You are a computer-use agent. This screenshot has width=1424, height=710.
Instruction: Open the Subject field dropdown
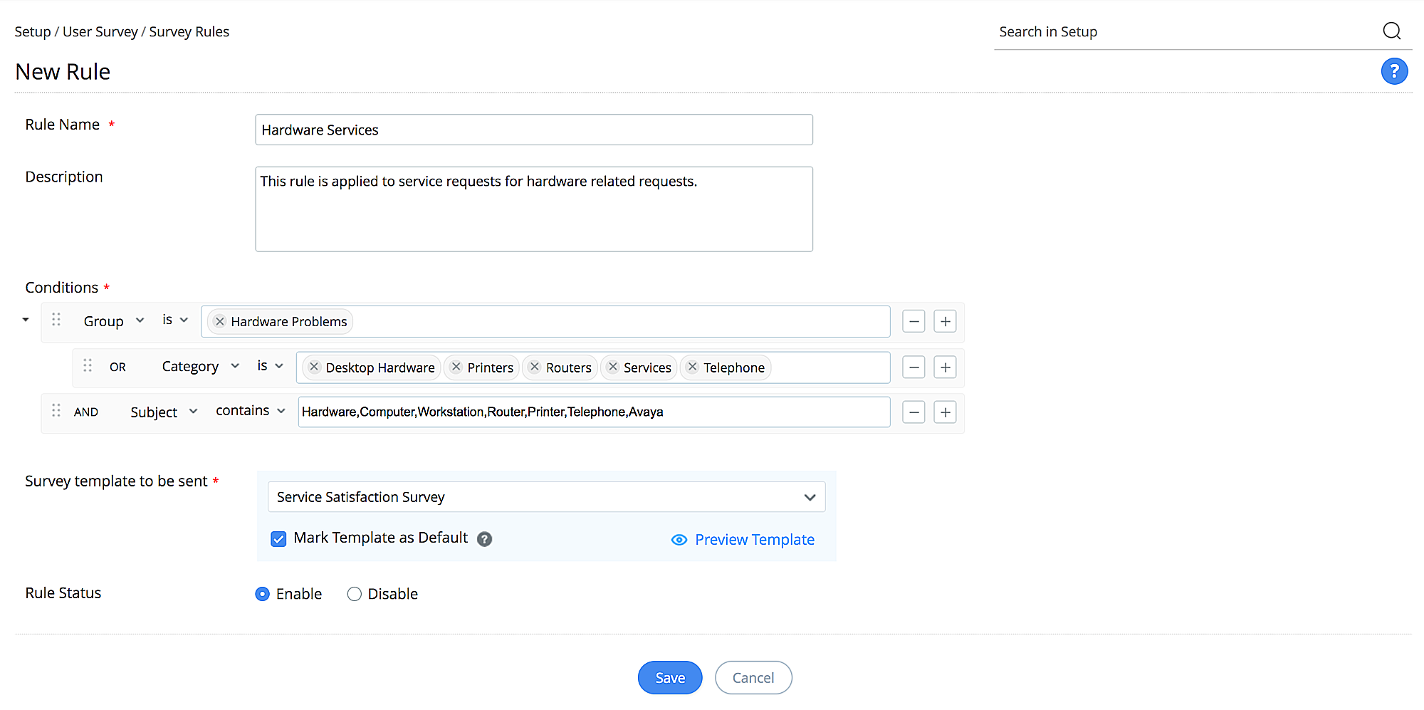pyautogui.click(x=164, y=412)
